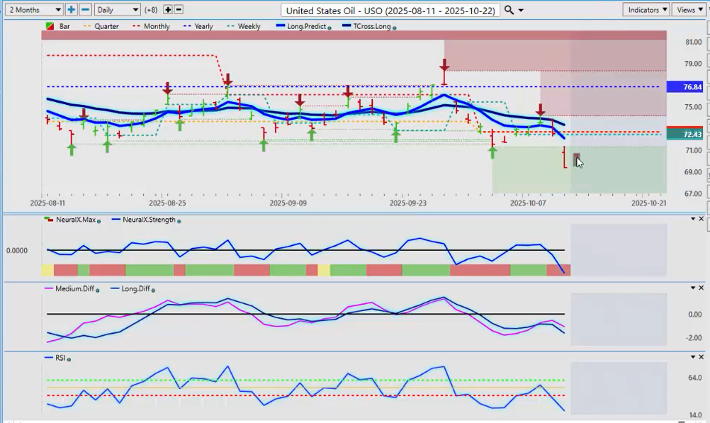Click the United States Oil symbol field
The image size is (710, 423).
(x=390, y=10)
